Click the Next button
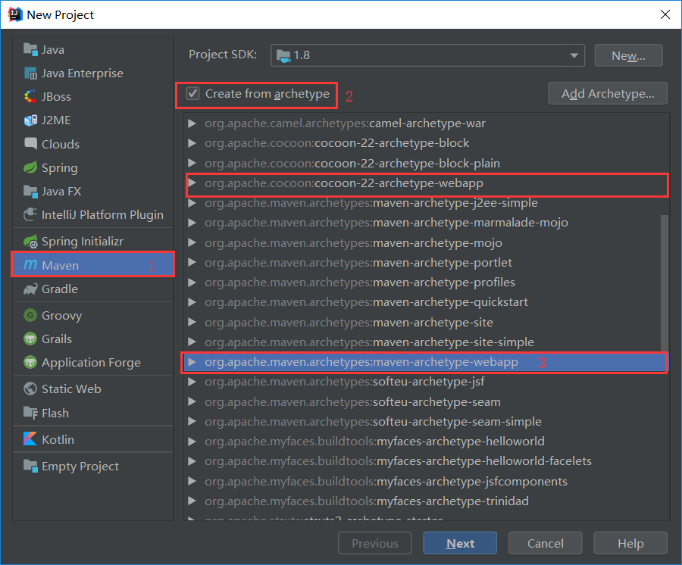Viewport: 682px width, 565px height. pyautogui.click(x=460, y=543)
